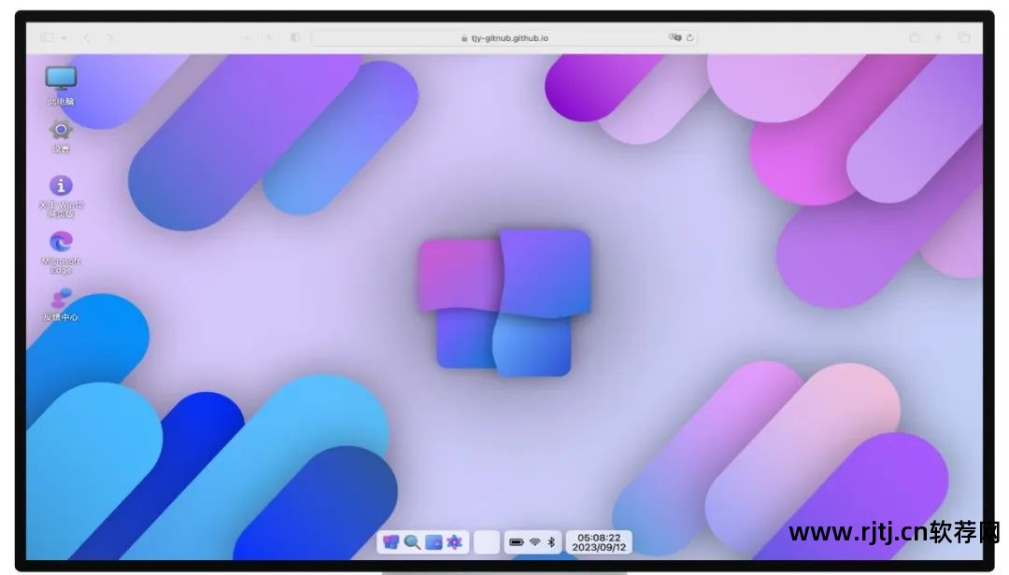Click the blank taskbar app slot
This screenshot has width=1009, height=575.
[487, 542]
